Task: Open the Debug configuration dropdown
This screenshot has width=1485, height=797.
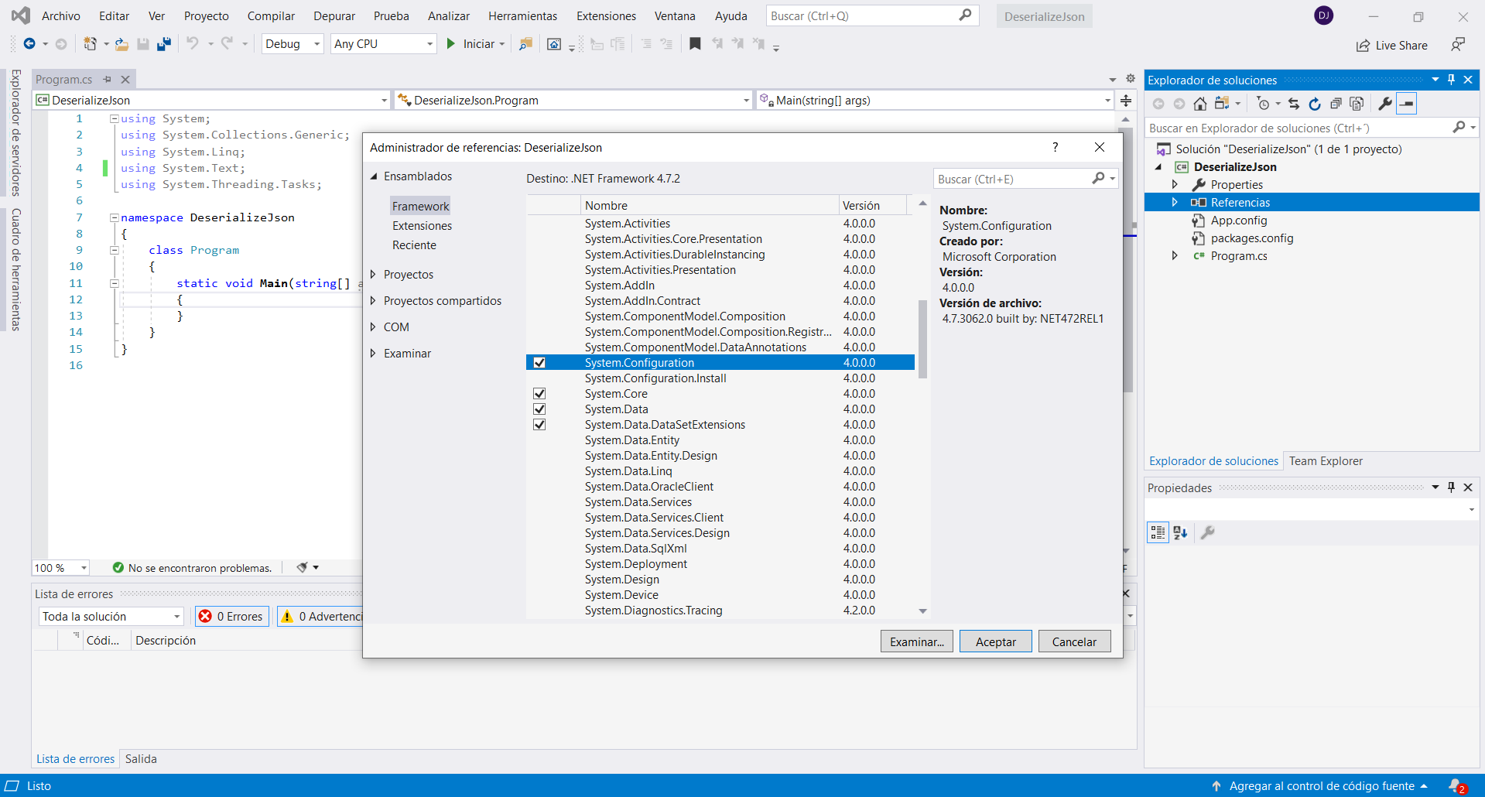Action: [293, 44]
